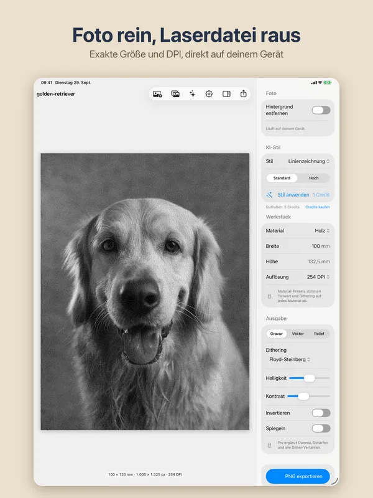The image size is (373, 498).
Task: Click the golden-retriever document title
Action: (x=56, y=94)
